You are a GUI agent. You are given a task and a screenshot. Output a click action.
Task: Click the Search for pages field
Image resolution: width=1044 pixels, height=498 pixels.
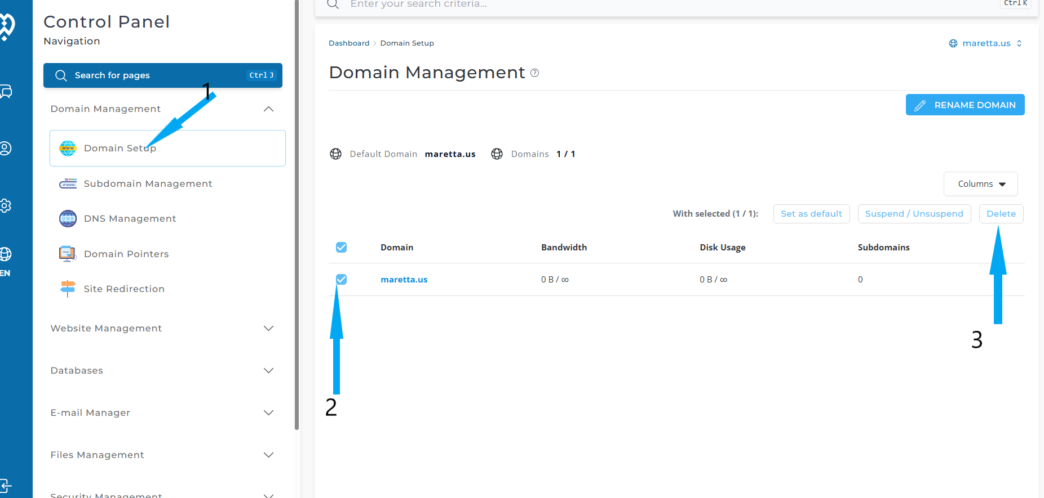pyautogui.click(x=162, y=75)
